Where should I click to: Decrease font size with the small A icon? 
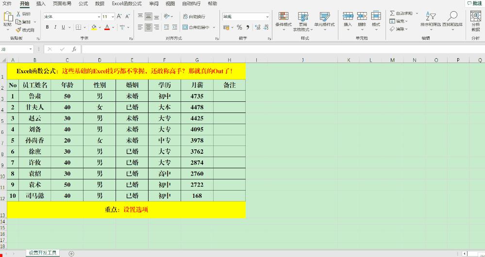coord(127,16)
